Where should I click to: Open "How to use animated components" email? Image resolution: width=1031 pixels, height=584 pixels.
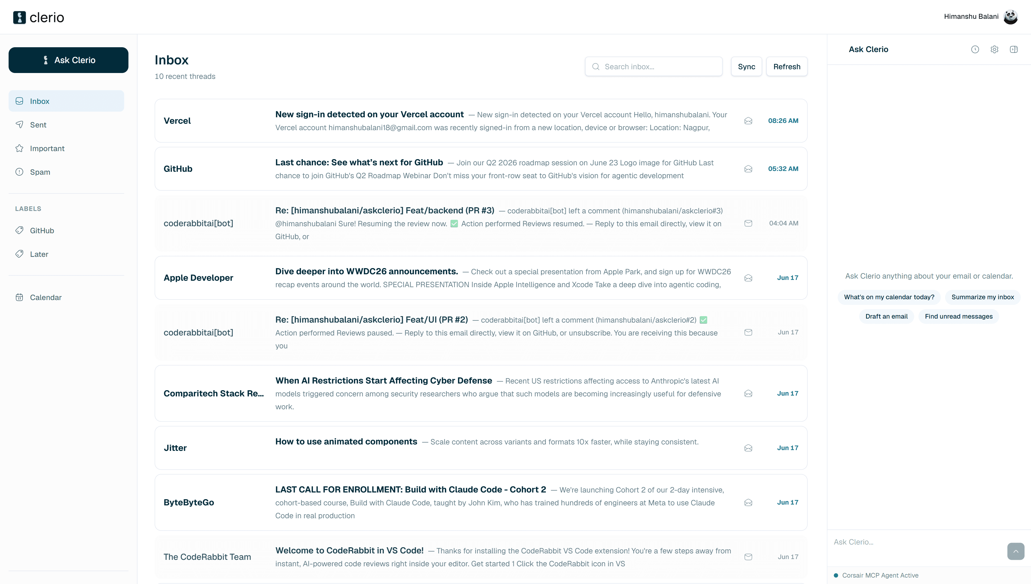(x=481, y=448)
